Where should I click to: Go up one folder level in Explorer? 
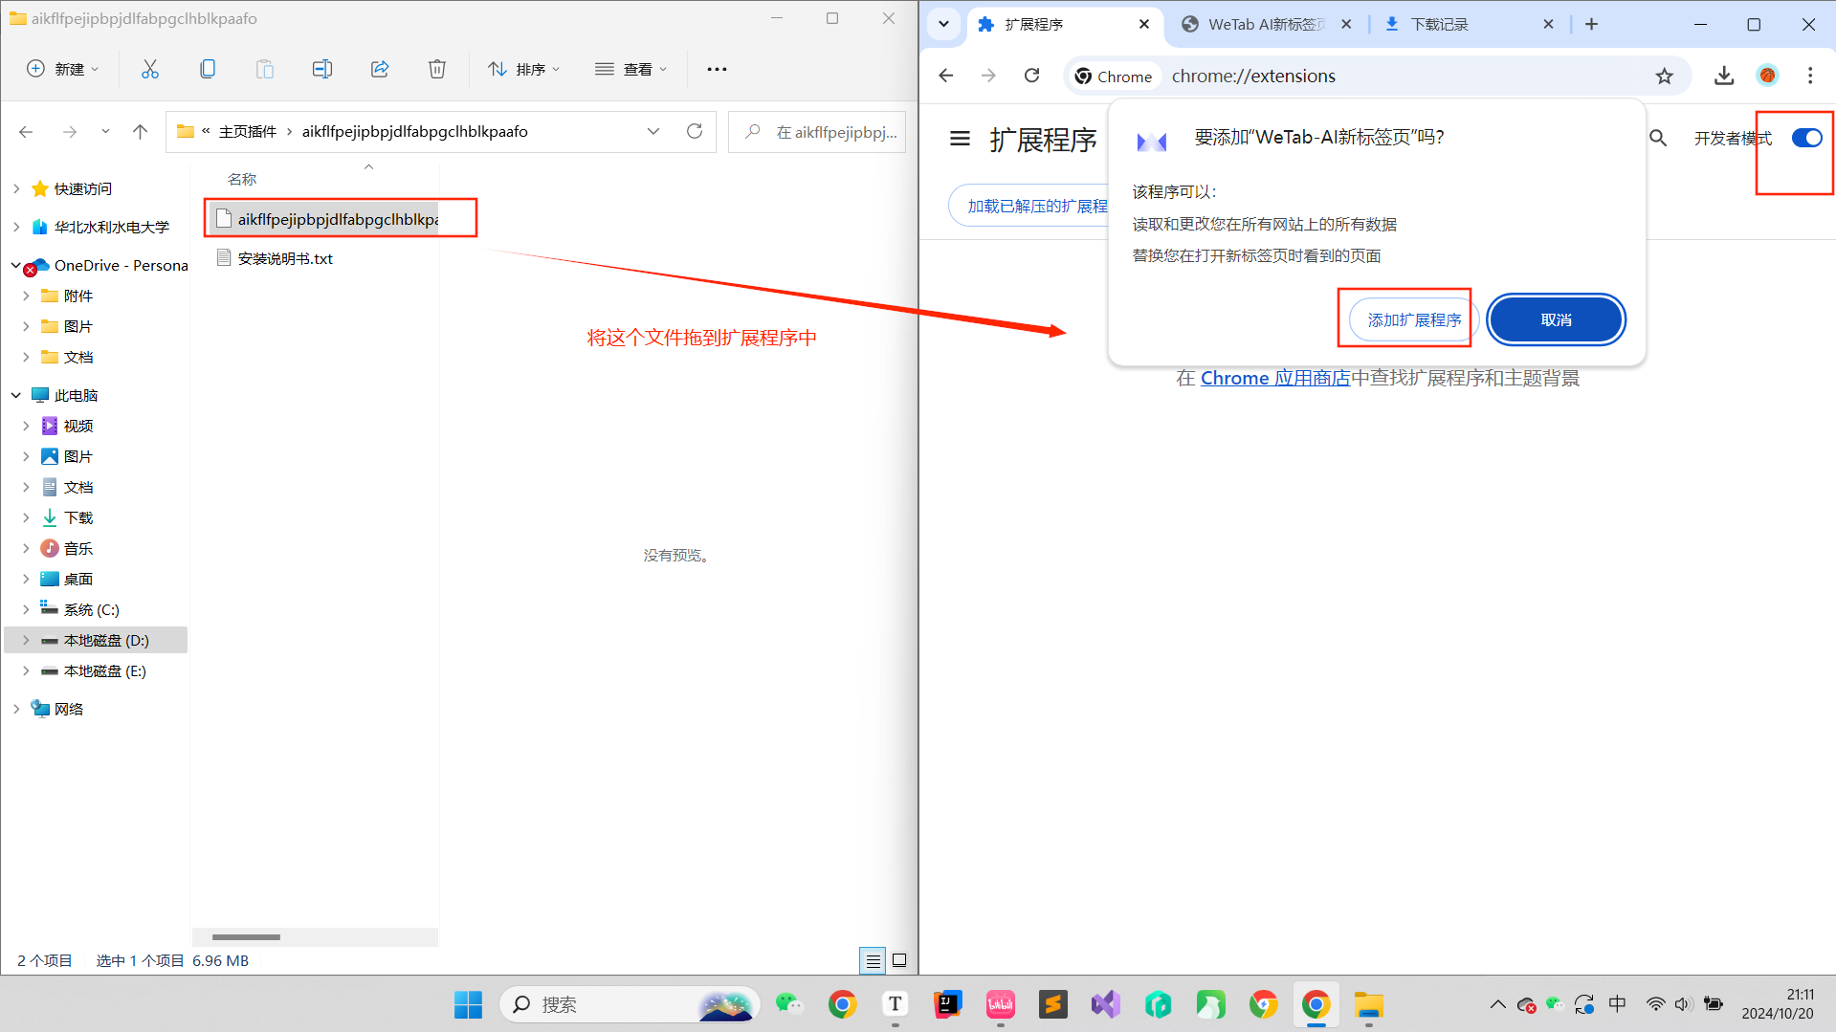pos(141,132)
